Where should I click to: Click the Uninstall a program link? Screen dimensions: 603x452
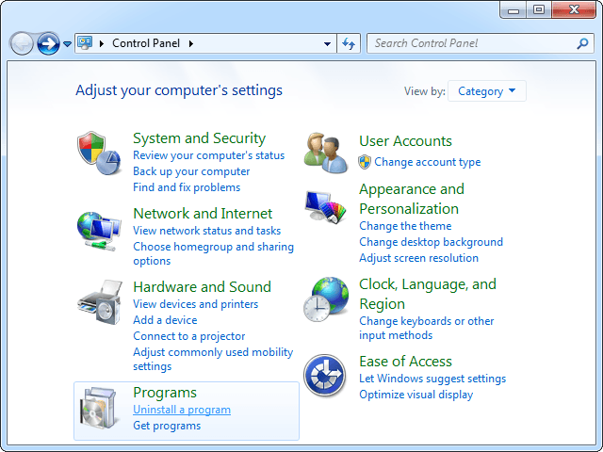182,410
